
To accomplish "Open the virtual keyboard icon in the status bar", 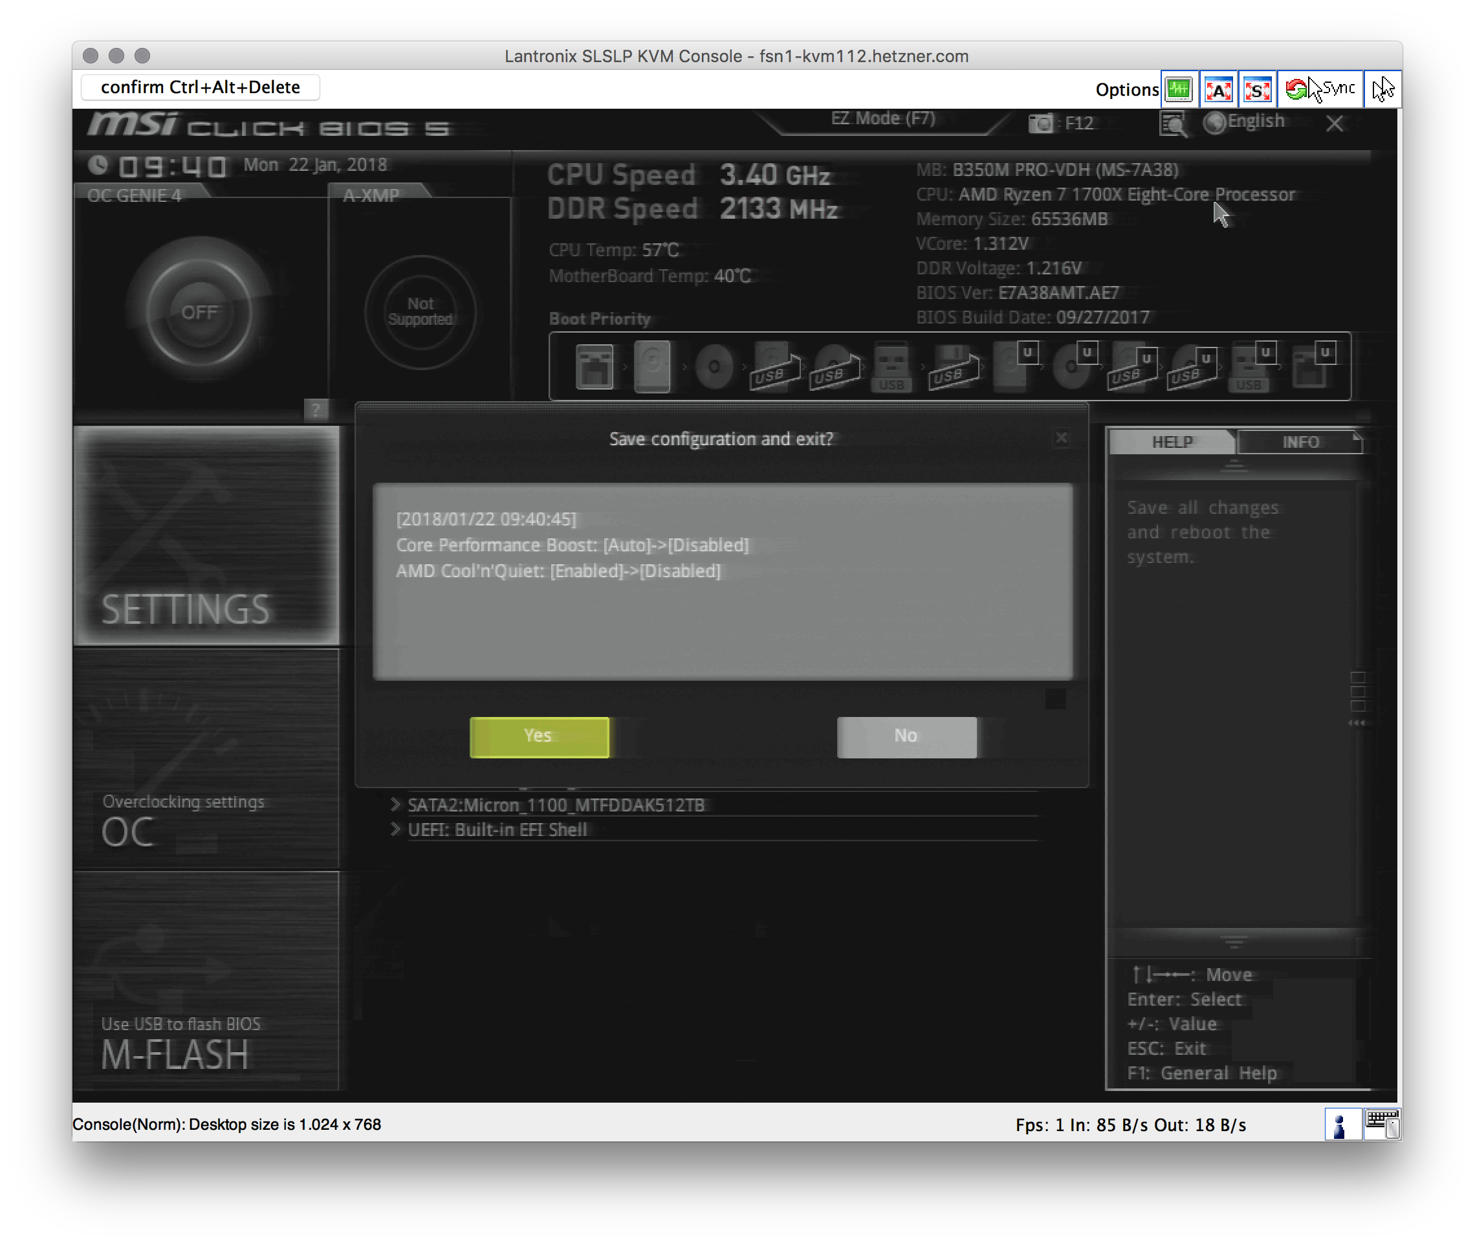I will tap(1381, 1123).
